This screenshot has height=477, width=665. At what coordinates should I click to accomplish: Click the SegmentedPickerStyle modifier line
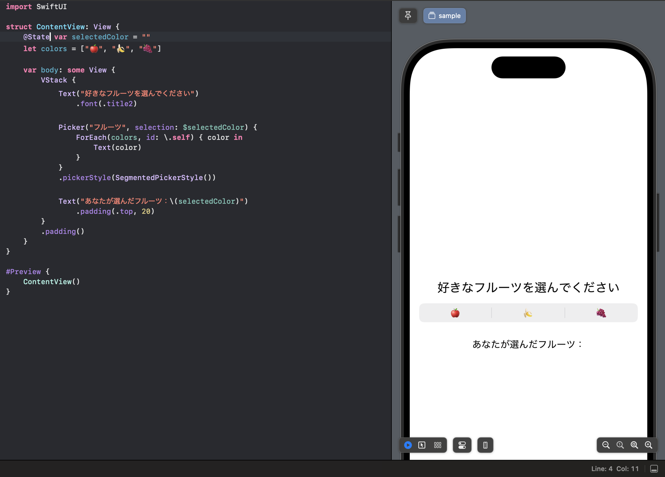tap(136, 177)
